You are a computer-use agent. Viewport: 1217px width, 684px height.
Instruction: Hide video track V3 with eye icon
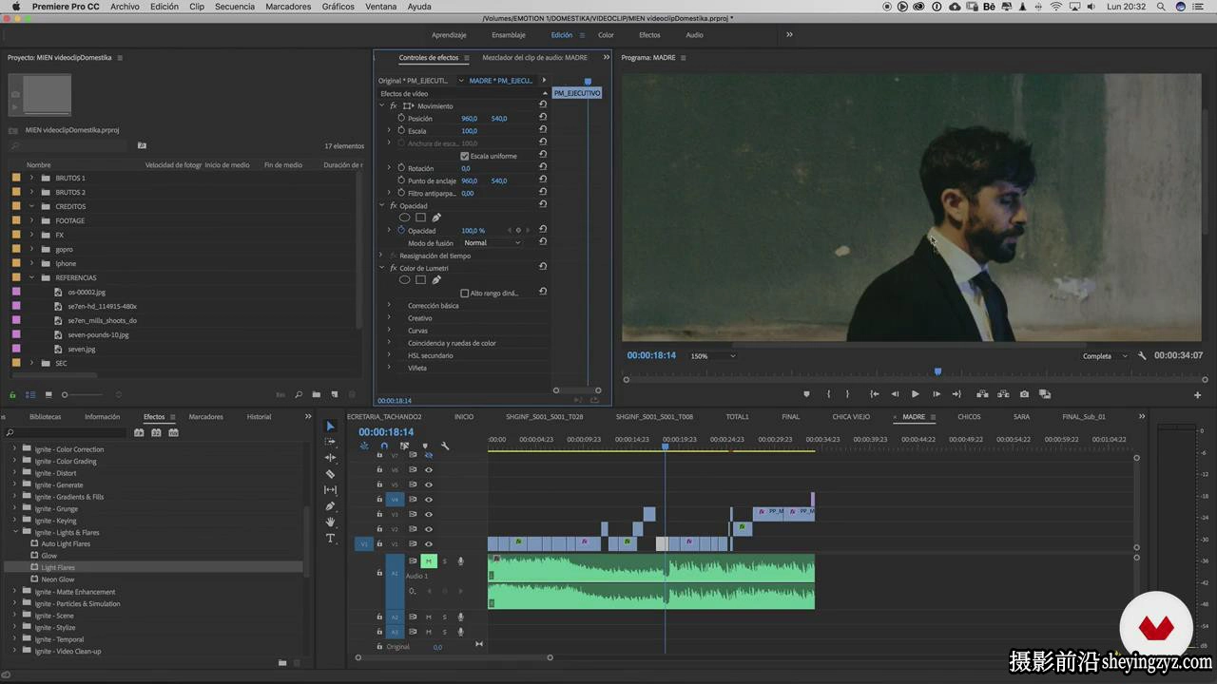tap(429, 514)
